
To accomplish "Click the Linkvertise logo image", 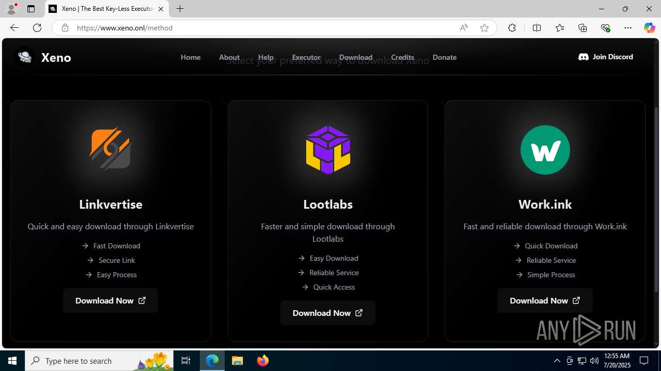I will 111,149.
